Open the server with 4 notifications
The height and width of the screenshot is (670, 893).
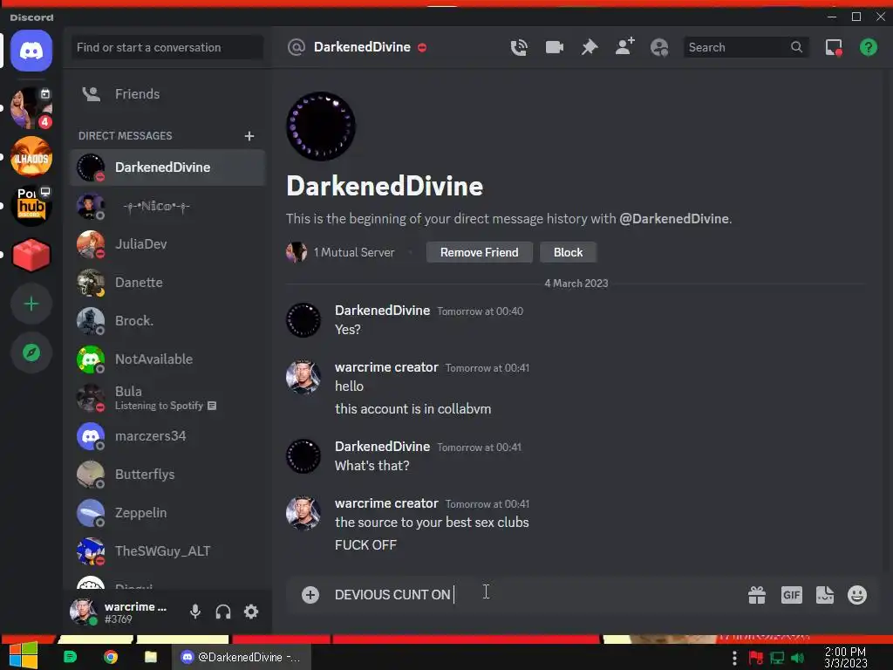tap(31, 107)
